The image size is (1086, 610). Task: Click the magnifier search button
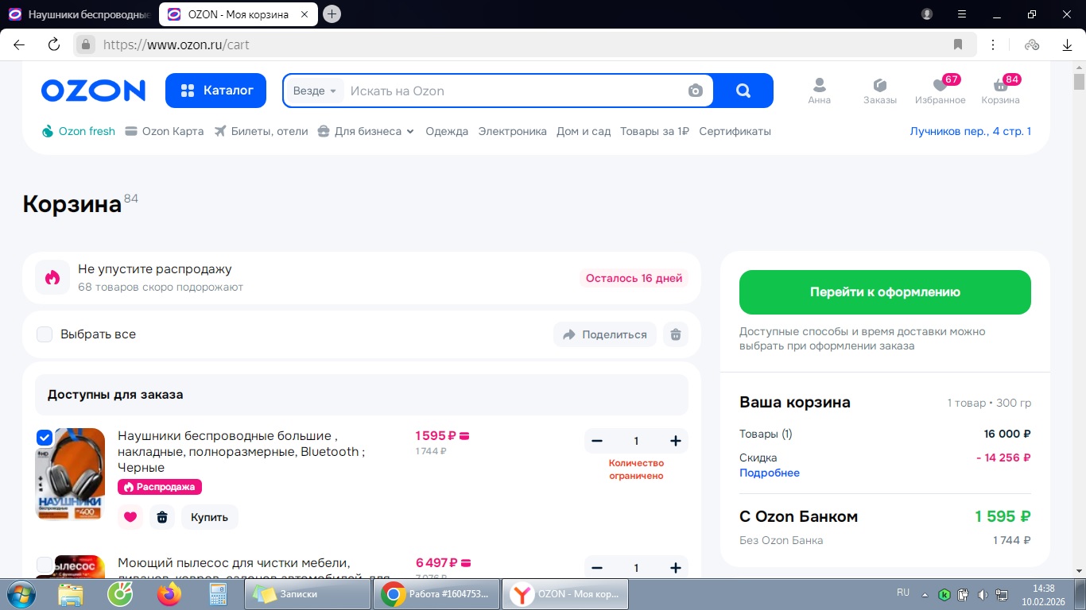point(743,91)
